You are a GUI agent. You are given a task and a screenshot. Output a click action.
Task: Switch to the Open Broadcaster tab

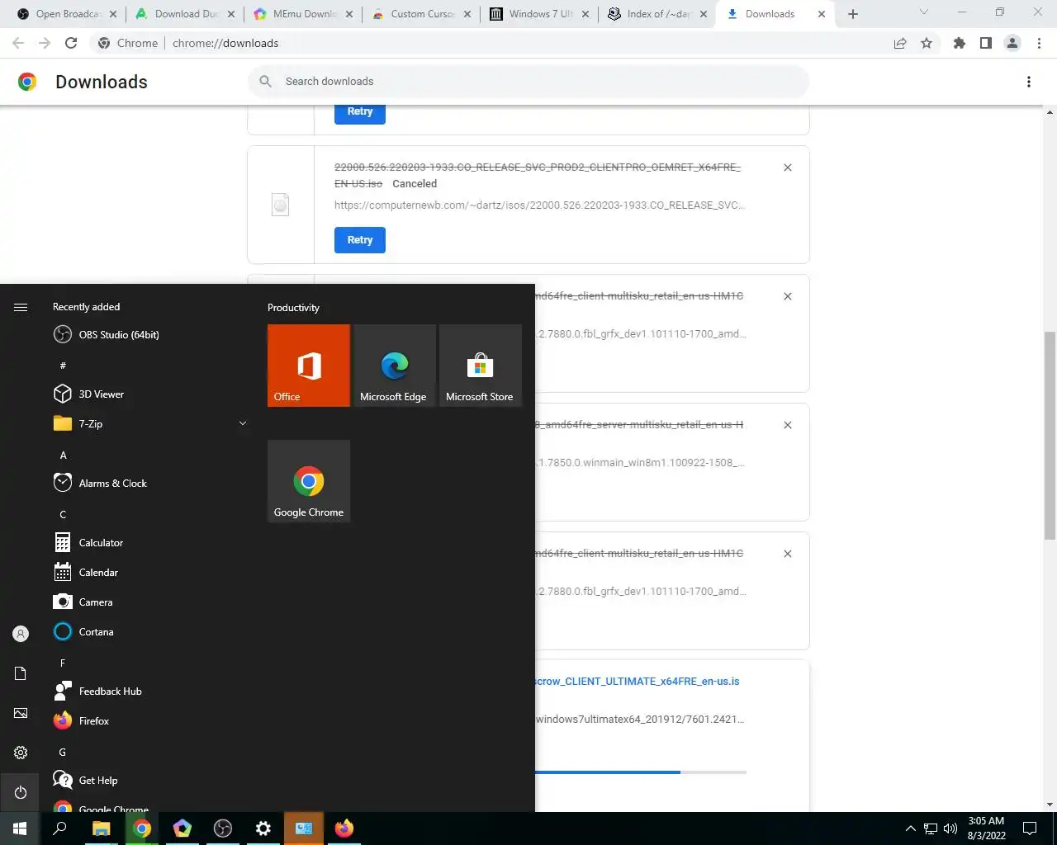click(67, 14)
